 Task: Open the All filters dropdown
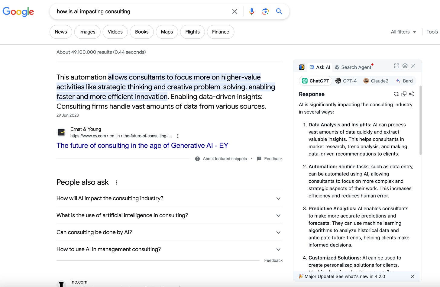coord(403,32)
